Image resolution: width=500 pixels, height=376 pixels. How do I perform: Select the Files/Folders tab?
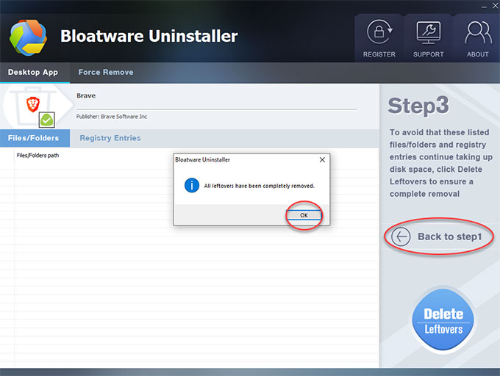coord(35,138)
